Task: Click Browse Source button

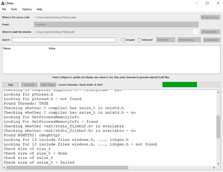Action: click(210, 17)
